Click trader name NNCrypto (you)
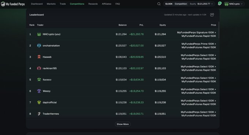The image size is (249, 135). click(x=52, y=34)
